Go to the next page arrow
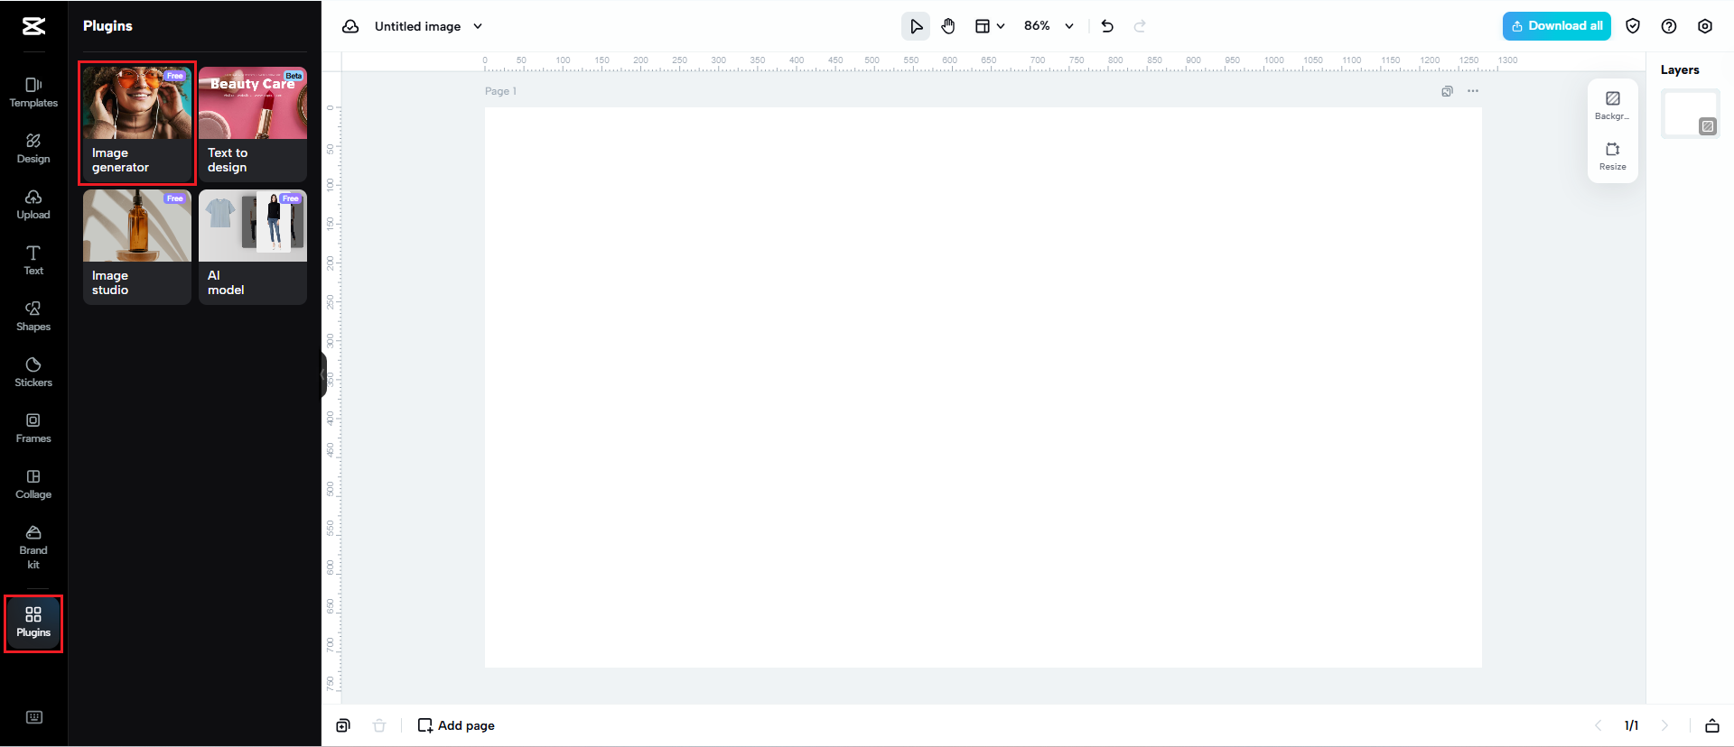 [1664, 725]
